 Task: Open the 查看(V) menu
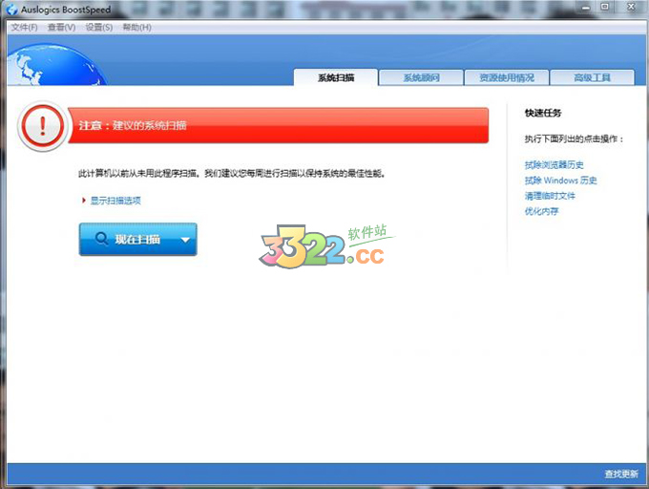62,28
